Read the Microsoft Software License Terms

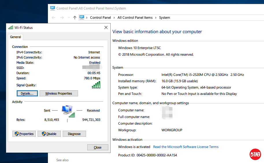pyautogui.click(x=186, y=147)
